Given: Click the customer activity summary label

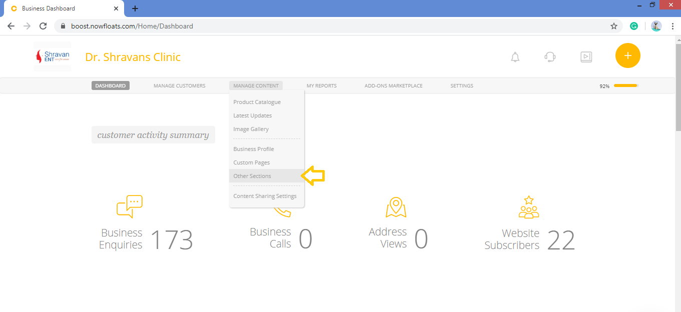Looking at the screenshot, I should pyautogui.click(x=153, y=135).
